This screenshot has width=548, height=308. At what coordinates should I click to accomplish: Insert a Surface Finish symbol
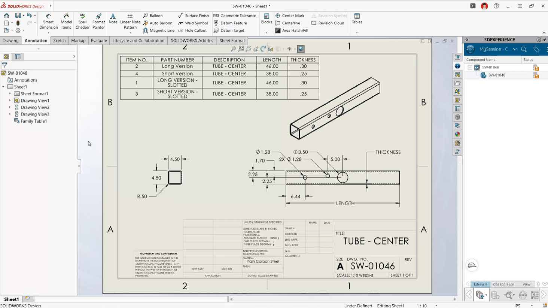(x=193, y=16)
